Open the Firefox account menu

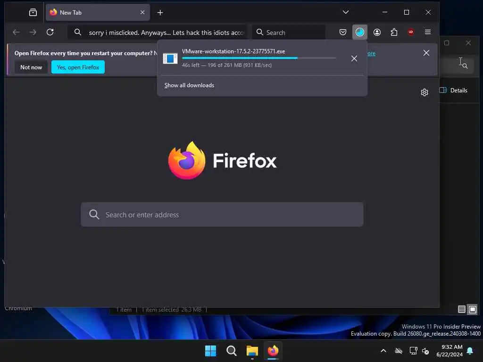pyautogui.click(x=377, y=32)
